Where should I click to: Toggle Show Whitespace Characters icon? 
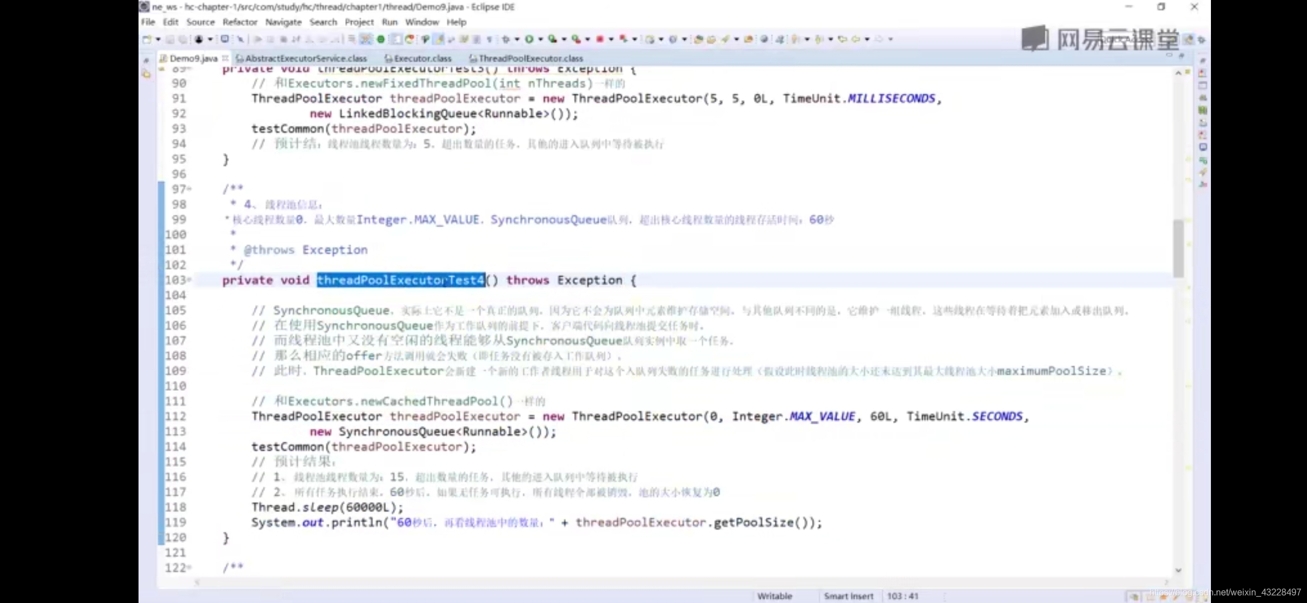pos(489,39)
